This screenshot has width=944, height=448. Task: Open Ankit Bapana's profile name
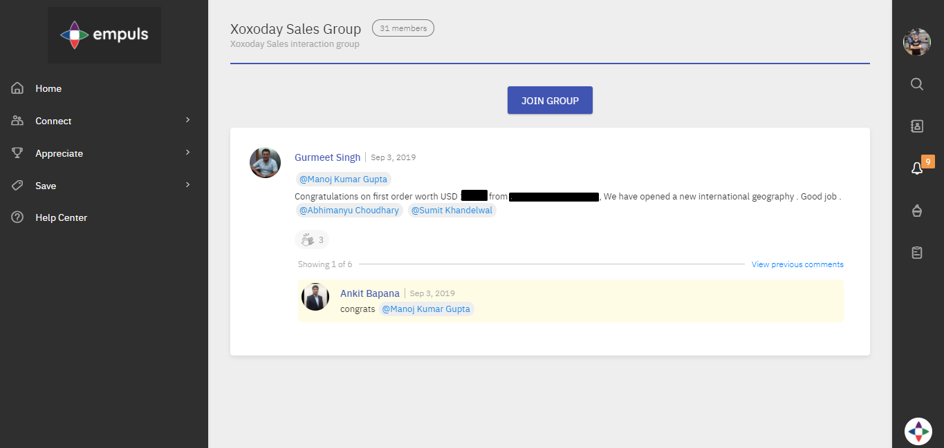click(x=370, y=293)
